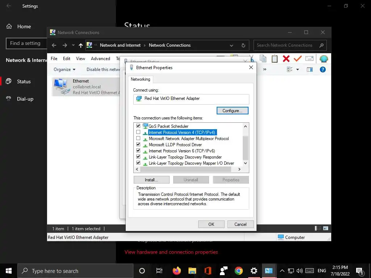Open the Help question mark icon
The image size is (371, 278).
(x=323, y=69)
